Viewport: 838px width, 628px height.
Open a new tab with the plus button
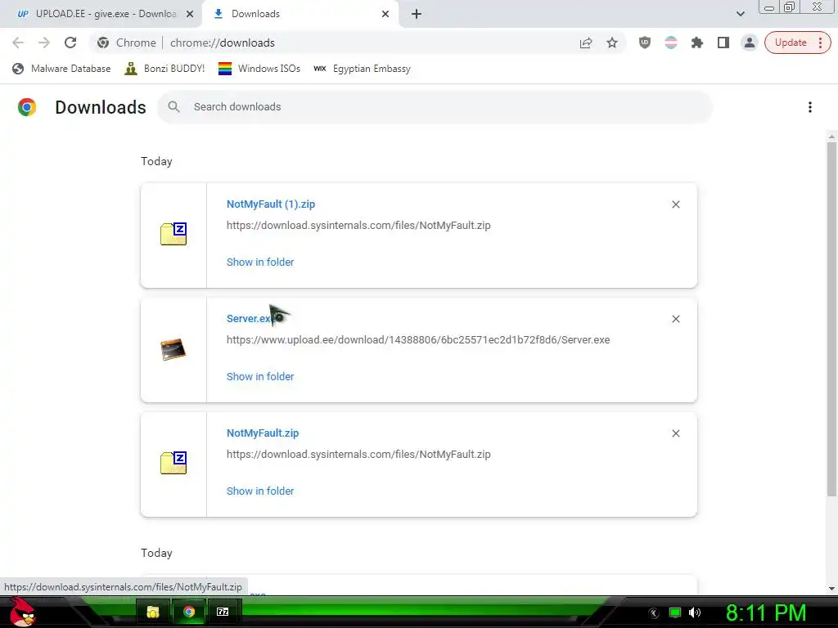[x=417, y=15]
